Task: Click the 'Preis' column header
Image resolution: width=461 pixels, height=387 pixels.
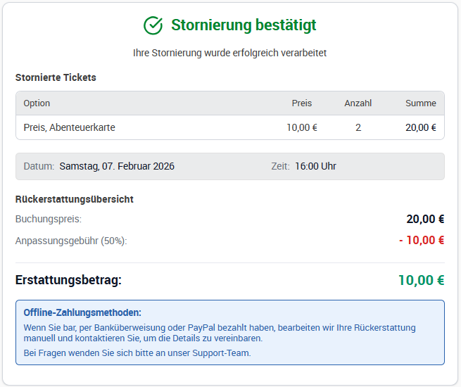Action: point(302,103)
